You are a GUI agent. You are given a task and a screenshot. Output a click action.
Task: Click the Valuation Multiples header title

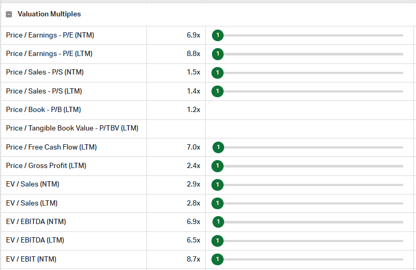click(49, 14)
